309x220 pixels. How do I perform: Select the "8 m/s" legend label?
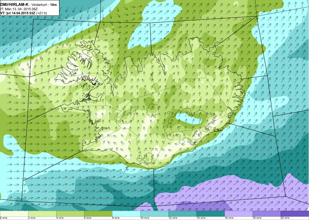[x=116, y=218]
